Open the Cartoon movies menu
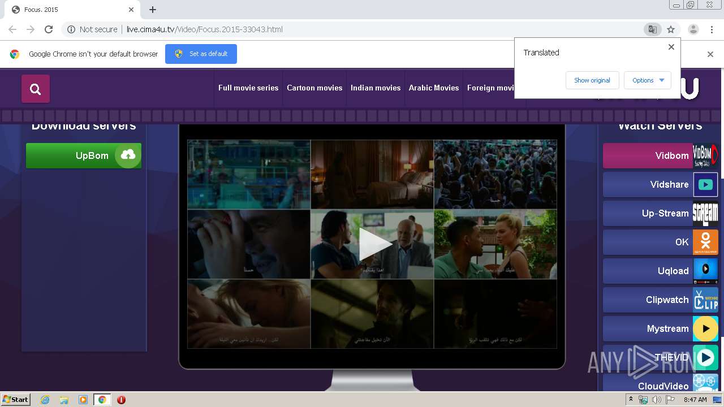724x407 pixels. (x=314, y=88)
